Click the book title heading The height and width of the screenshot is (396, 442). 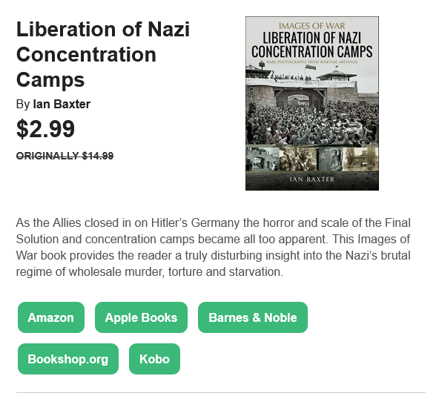click(x=103, y=54)
